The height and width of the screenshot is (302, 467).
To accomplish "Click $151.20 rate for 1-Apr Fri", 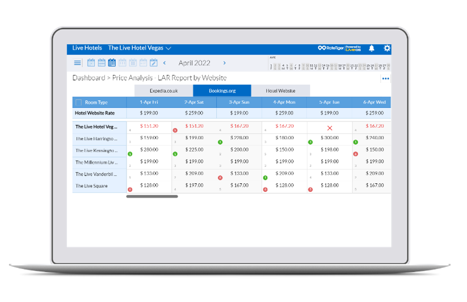I will point(149,126).
